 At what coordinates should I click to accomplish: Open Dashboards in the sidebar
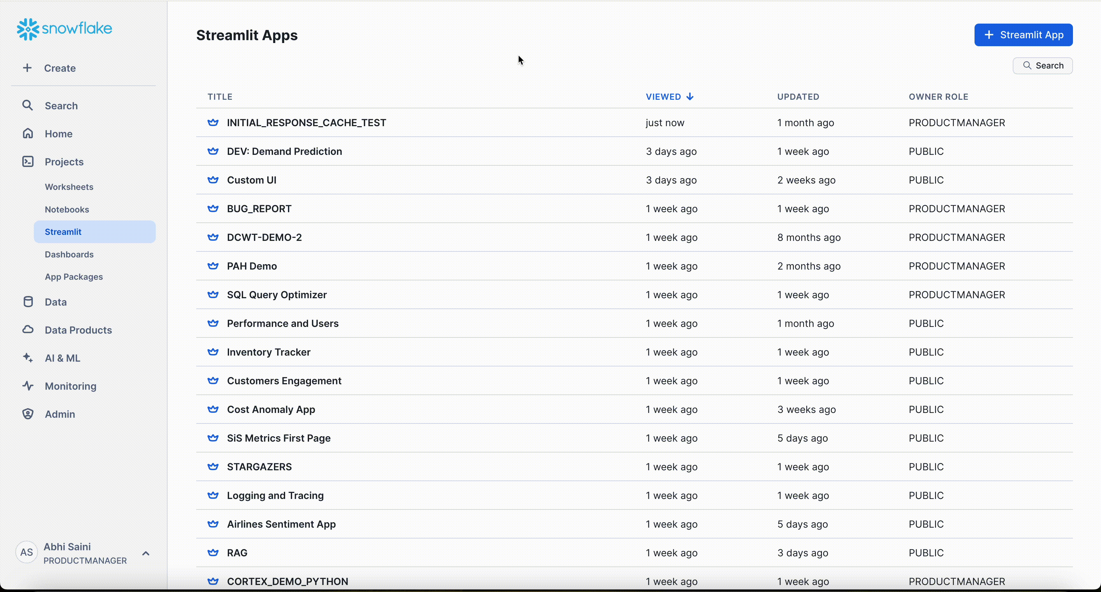click(69, 254)
